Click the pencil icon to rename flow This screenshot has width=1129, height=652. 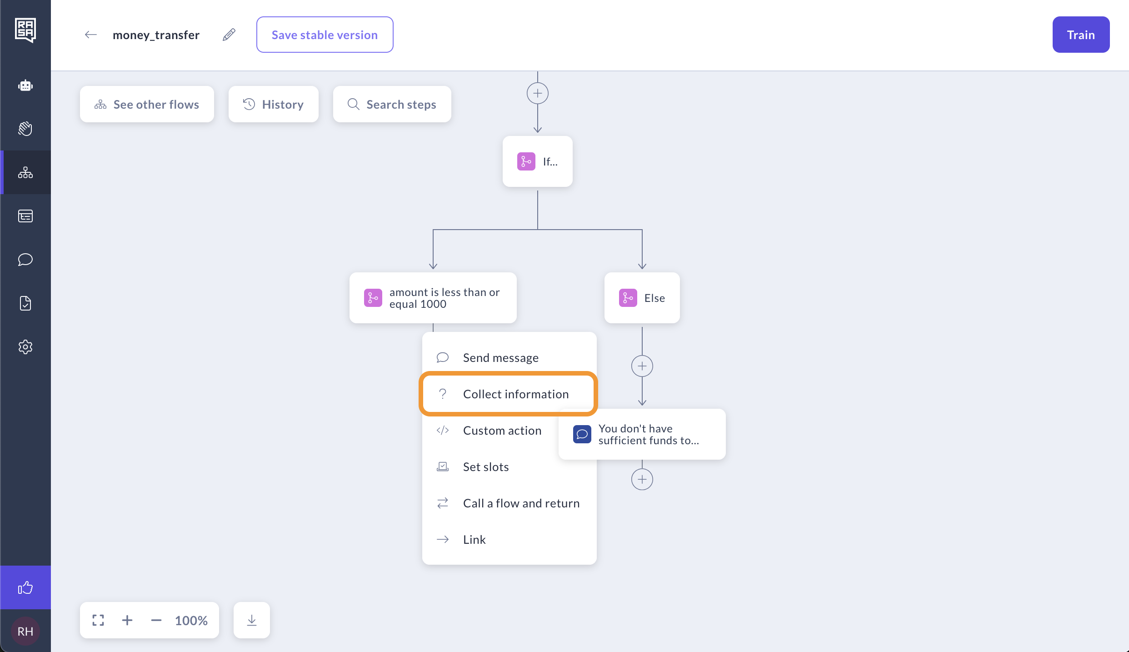pyautogui.click(x=229, y=35)
